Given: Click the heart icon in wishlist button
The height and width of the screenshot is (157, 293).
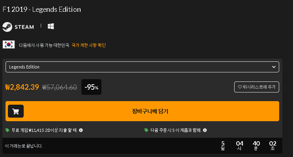Looking at the screenshot, I should coord(240,87).
